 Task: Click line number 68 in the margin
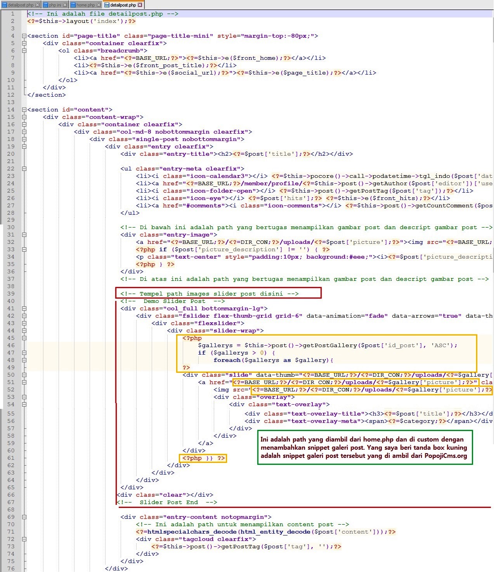(11, 509)
